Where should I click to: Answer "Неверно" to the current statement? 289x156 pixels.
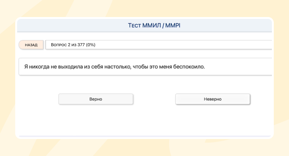212,99
